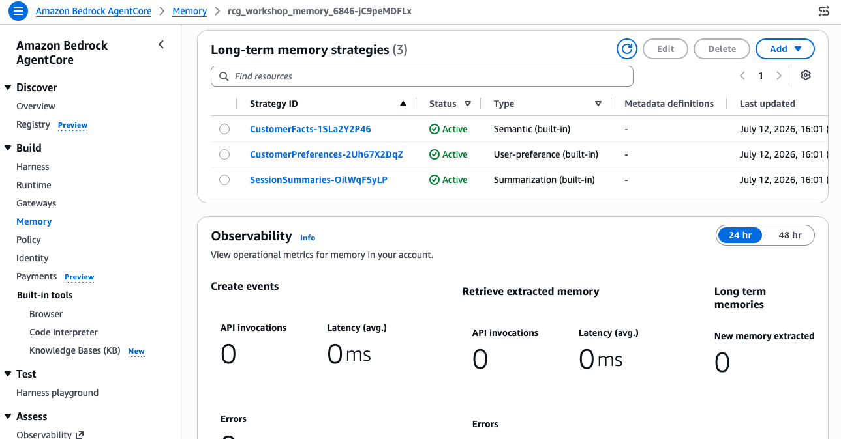The width and height of the screenshot is (841, 439).
Task: Open the hamburger navigation menu
Action: tap(18, 11)
